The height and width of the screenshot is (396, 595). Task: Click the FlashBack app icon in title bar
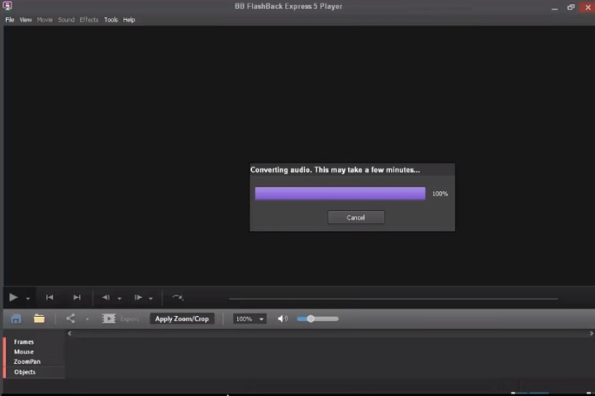click(x=7, y=6)
